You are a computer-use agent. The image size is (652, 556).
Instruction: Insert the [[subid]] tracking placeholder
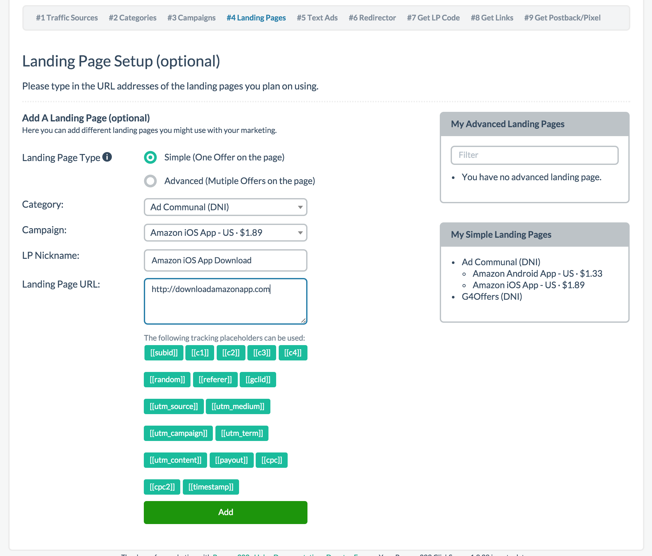pos(164,352)
